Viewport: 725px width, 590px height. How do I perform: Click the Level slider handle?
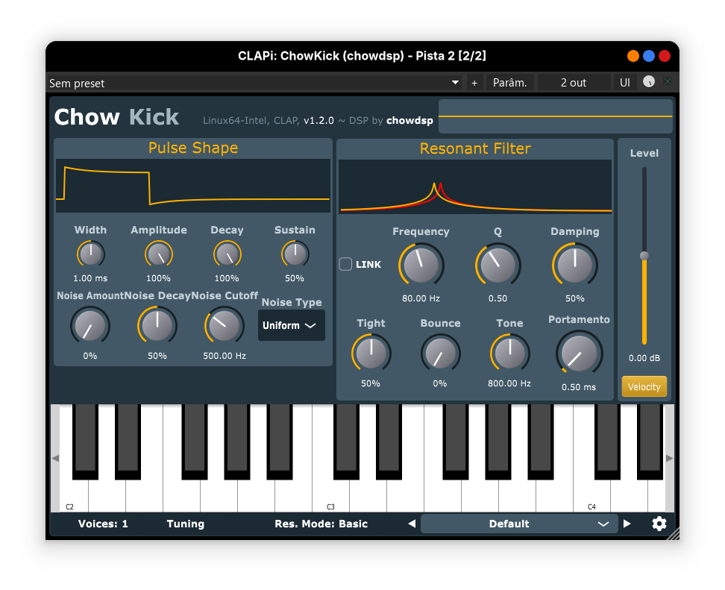(644, 256)
